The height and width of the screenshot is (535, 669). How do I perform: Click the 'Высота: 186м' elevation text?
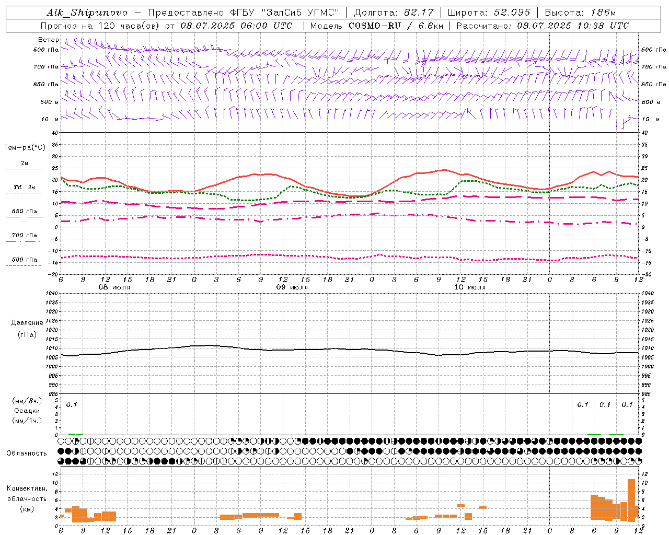pyautogui.click(x=581, y=13)
